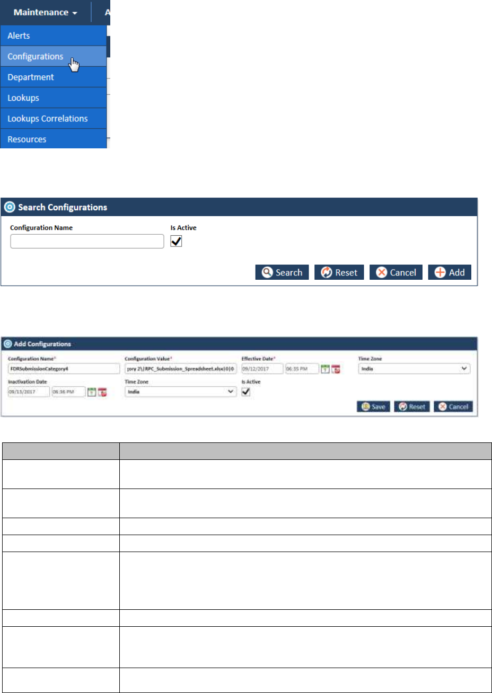Click the Add Configurations header icon
492x693 pixels.
click(x=8, y=344)
